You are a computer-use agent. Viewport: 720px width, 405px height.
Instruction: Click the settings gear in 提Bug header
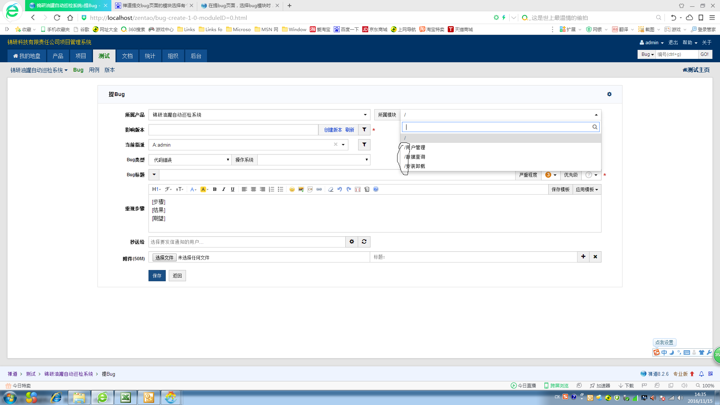609,94
